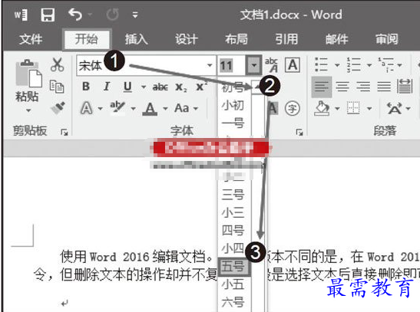Image resolution: width=420 pixels, height=312 pixels.
Task: Open highlight color dropdown arrow
Action: [133, 109]
